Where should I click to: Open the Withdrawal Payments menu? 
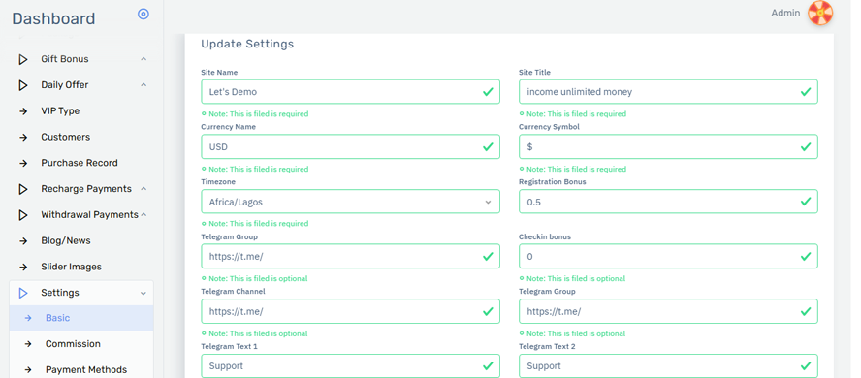click(x=89, y=215)
